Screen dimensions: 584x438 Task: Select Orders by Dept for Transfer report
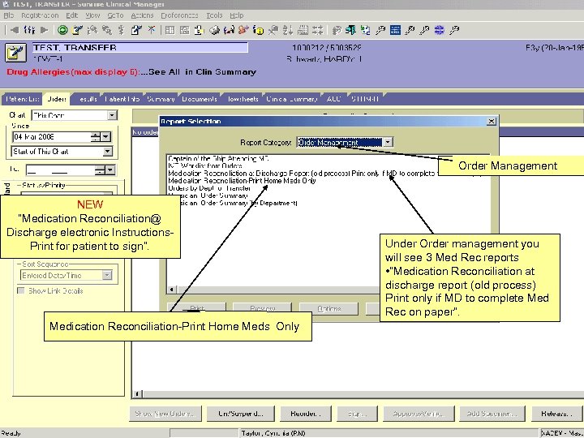pyautogui.click(x=209, y=188)
